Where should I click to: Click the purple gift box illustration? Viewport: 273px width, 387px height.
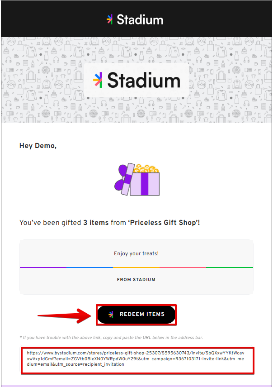coord(137,179)
